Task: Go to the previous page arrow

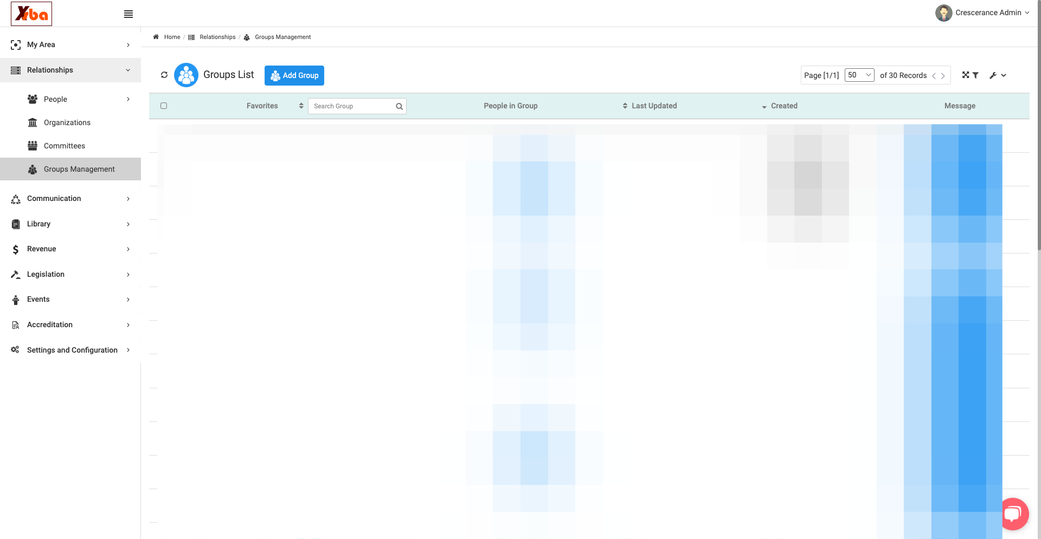Action: click(934, 76)
